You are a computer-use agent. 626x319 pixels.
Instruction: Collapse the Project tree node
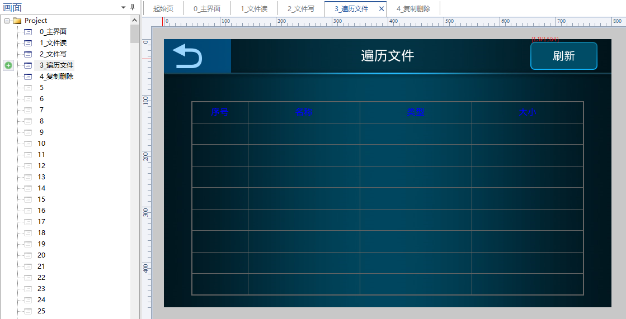point(7,21)
